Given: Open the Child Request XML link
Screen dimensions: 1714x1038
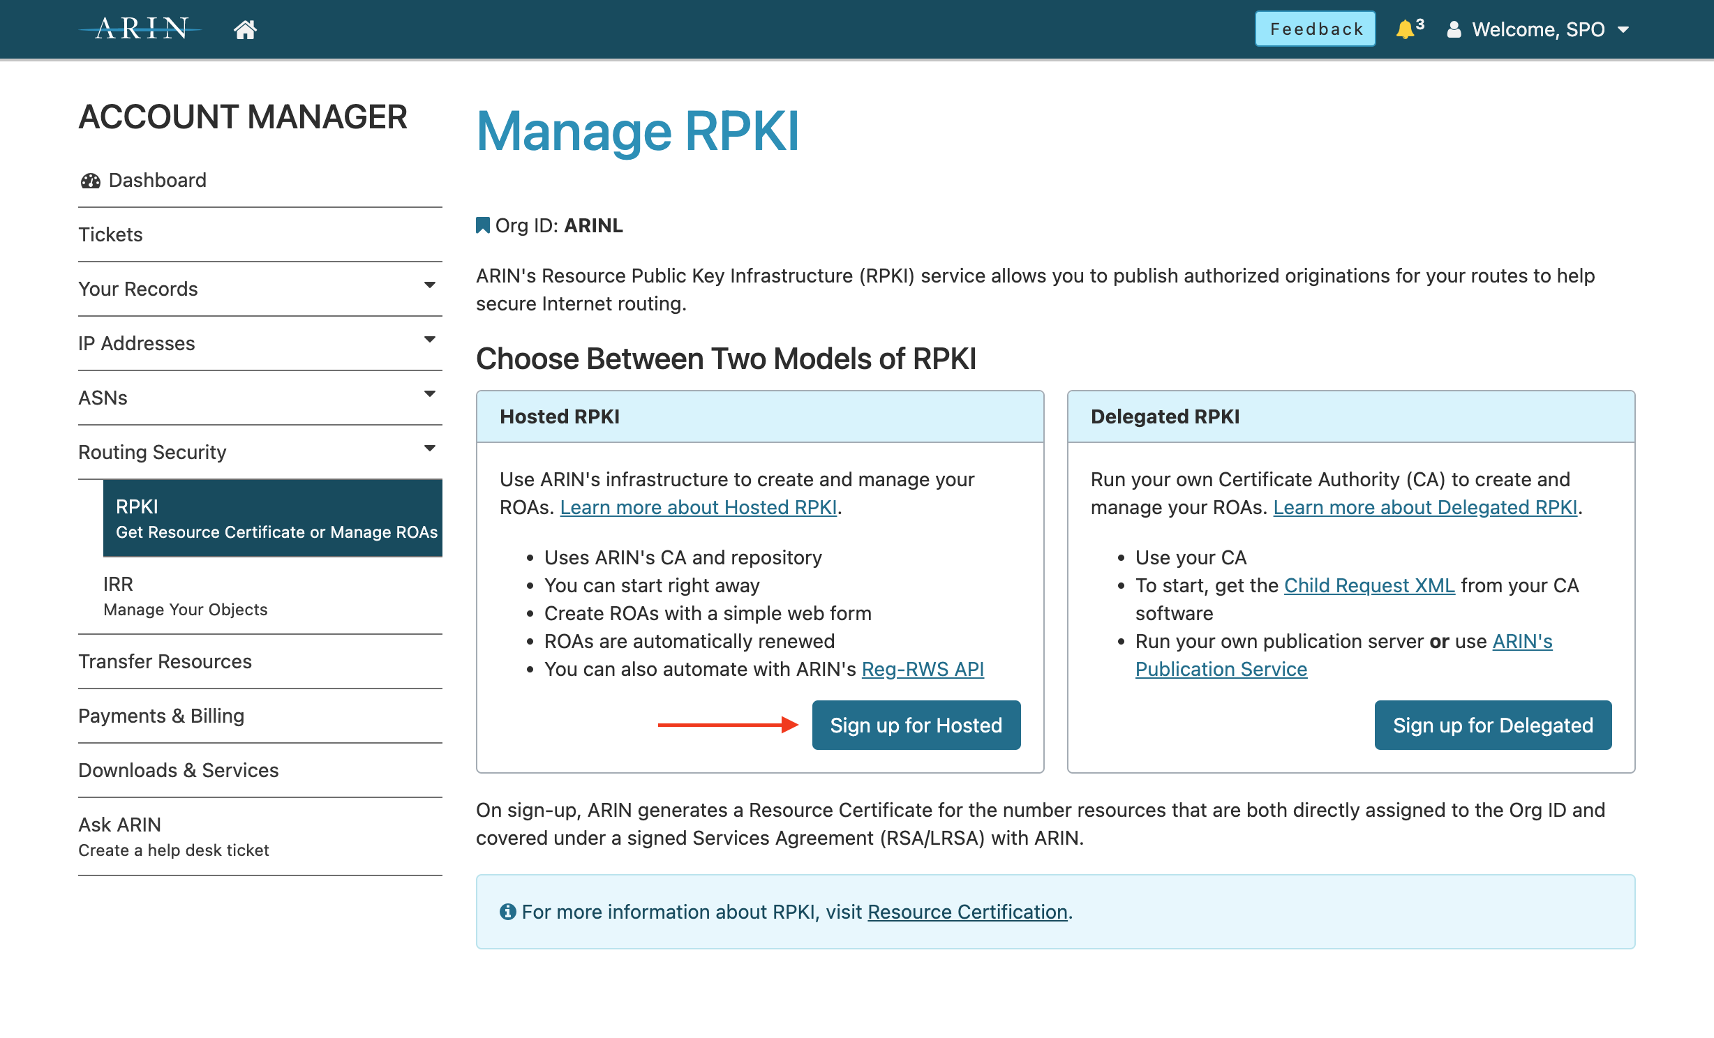Looking at the screenshot, I should (x=1369, y=585).
